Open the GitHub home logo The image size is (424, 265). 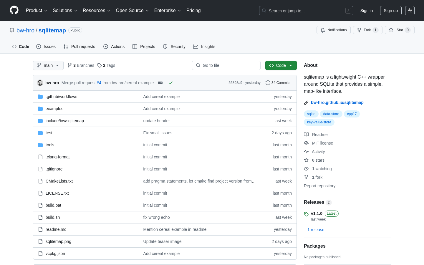click(x=14, y=10)
